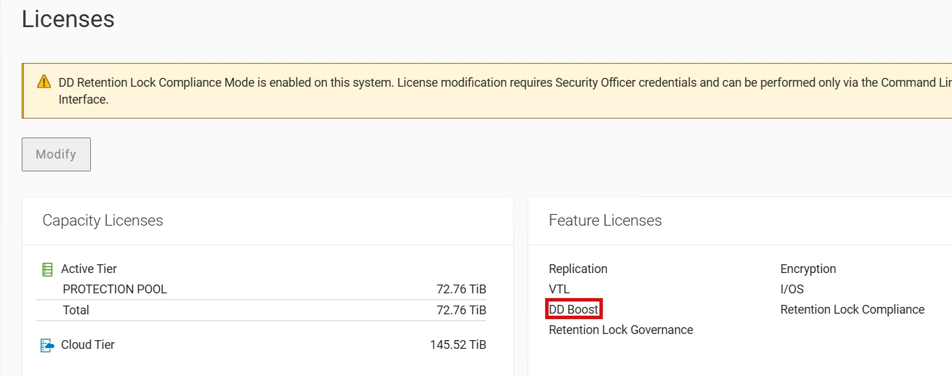This screenshot has height=376, width=952.
Task: Click the Cloud Tier label
Action: point(87,345)
